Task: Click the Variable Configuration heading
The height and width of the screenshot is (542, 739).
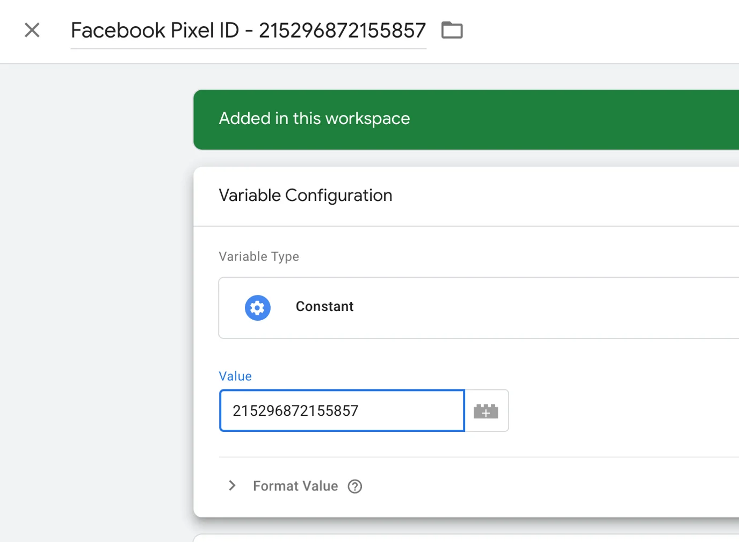Action: (x=306, y=196)
